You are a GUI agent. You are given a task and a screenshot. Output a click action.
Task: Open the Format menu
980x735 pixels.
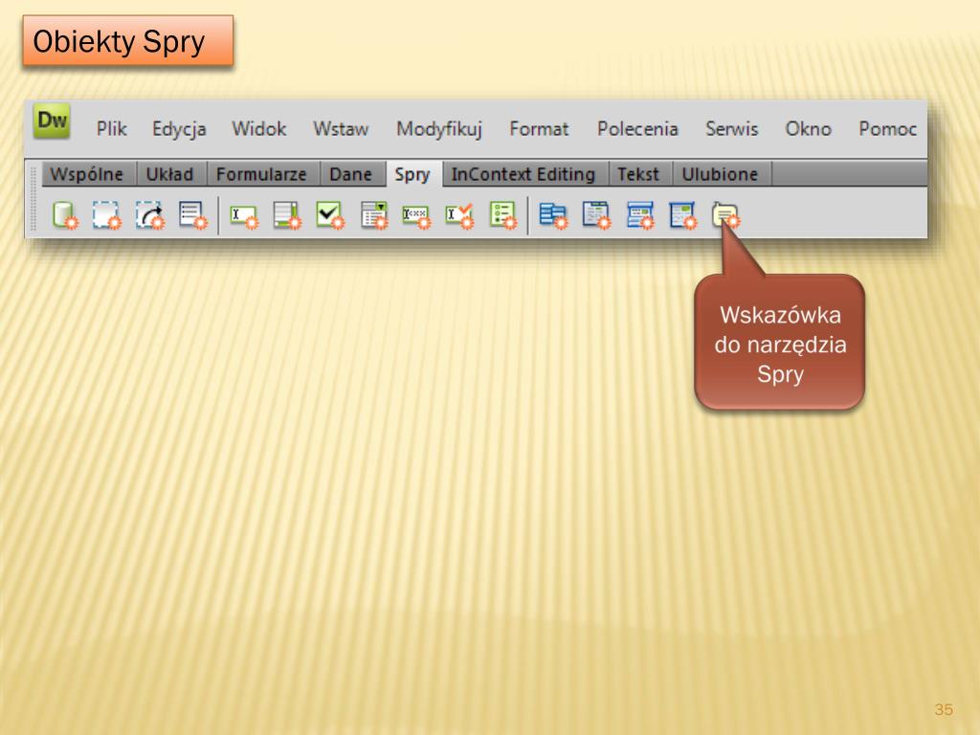point(539,129)
